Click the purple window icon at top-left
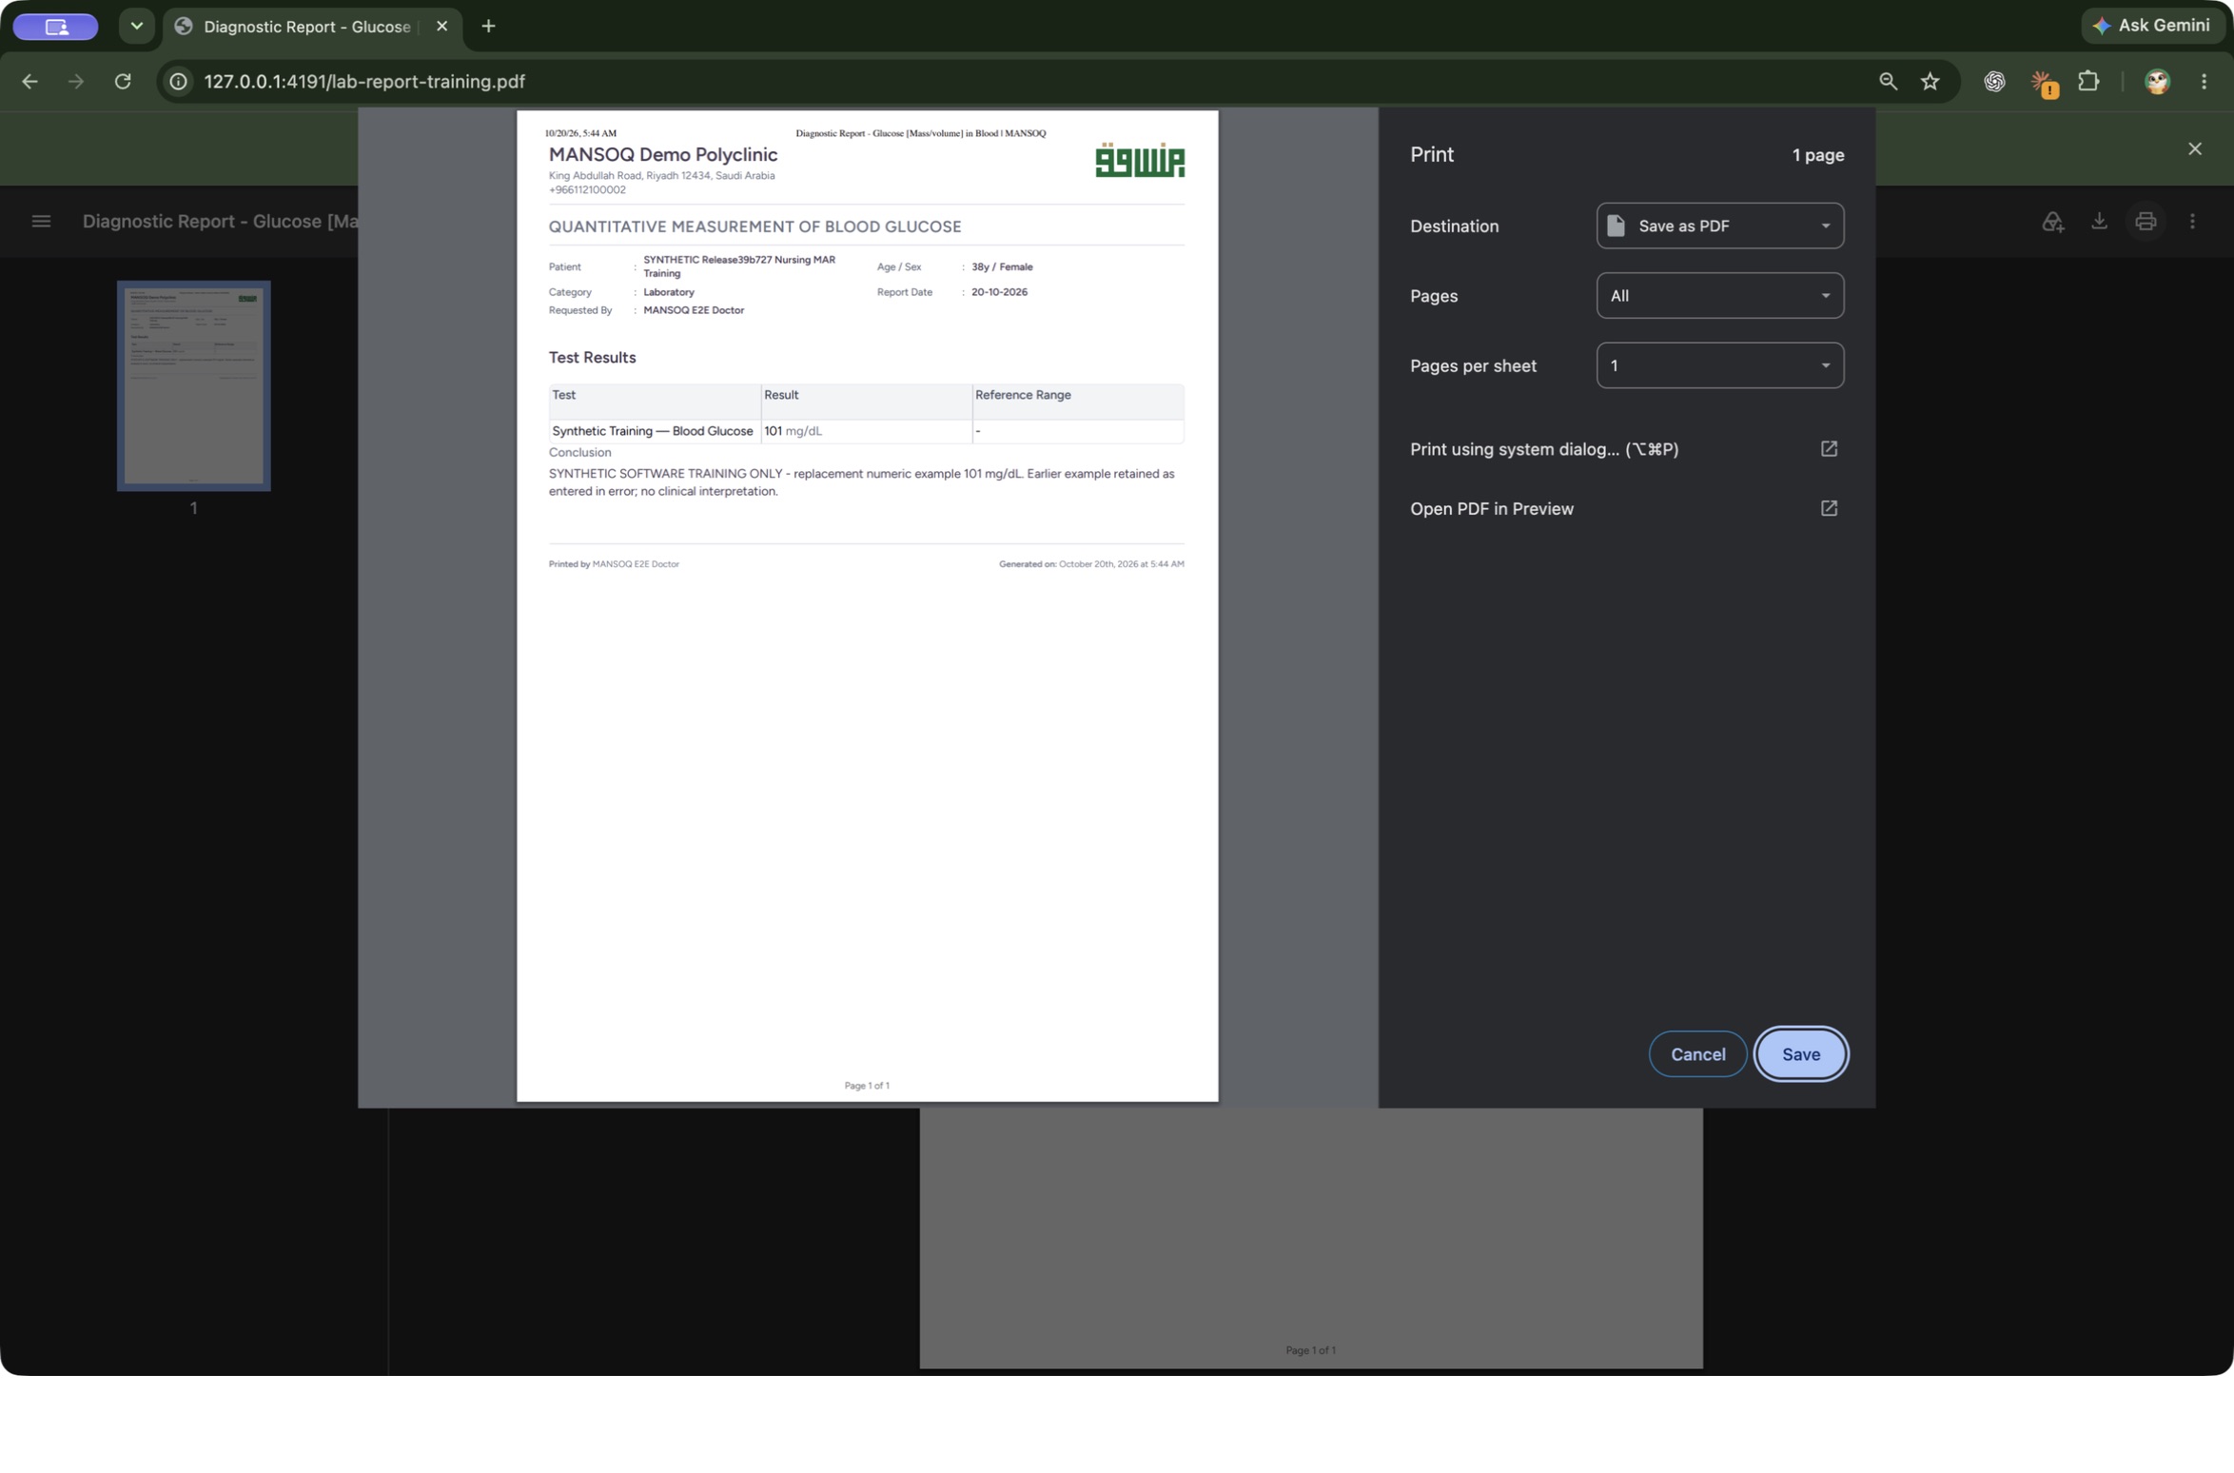Screen dimensions: 2234x1473 [x=55, y=27]
